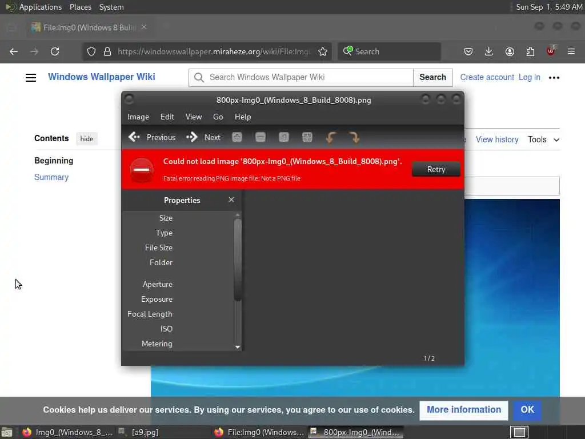Close the File:Img0 browser tab
The image size is (585, 439).
(144, 27)
